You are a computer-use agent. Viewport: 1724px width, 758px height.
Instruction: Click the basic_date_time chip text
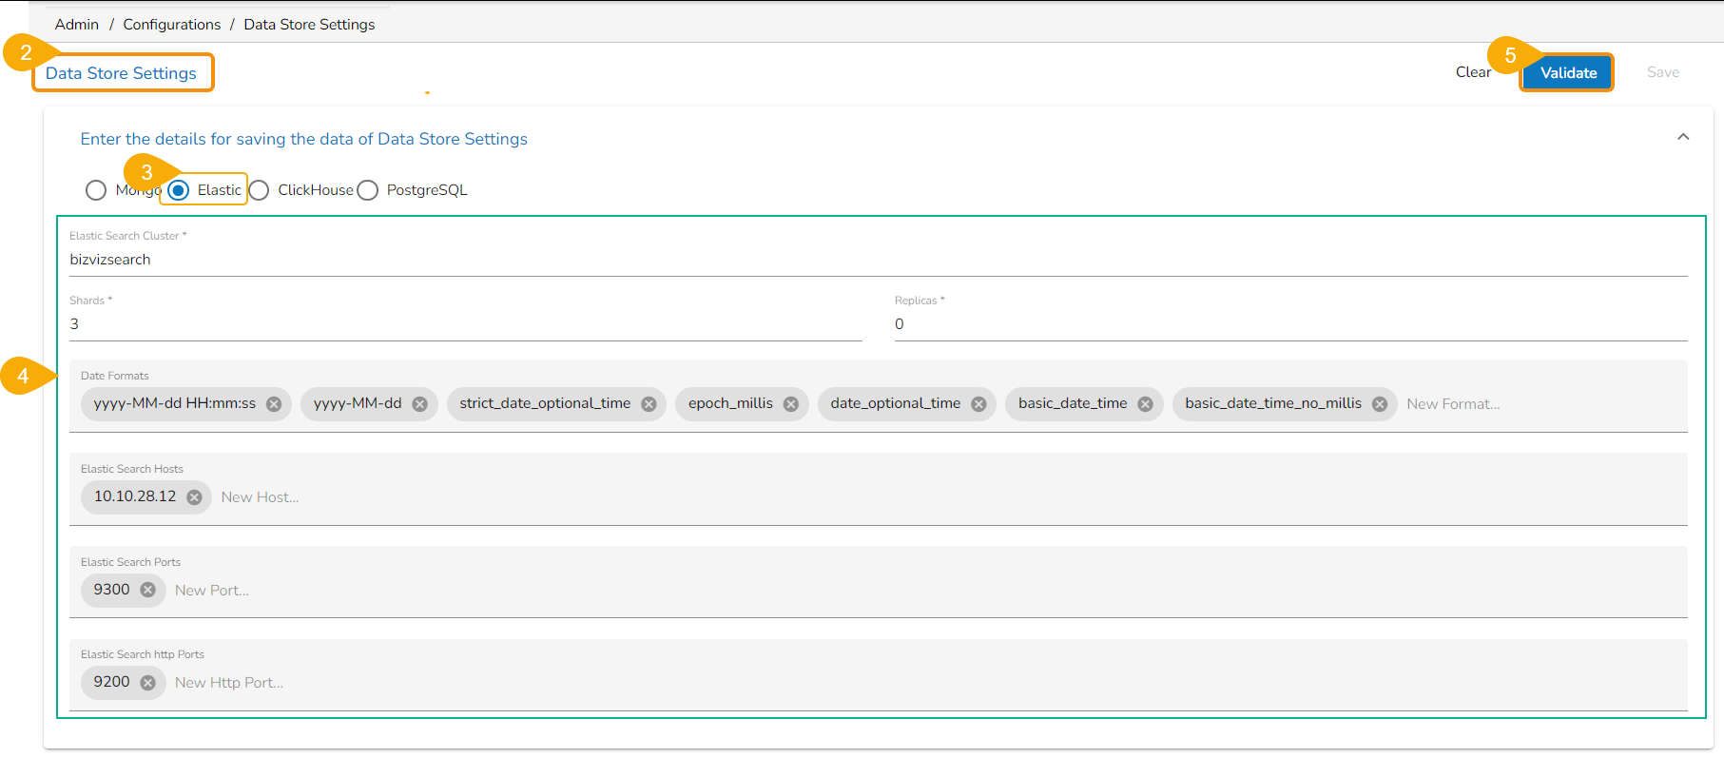point(1073,403)
